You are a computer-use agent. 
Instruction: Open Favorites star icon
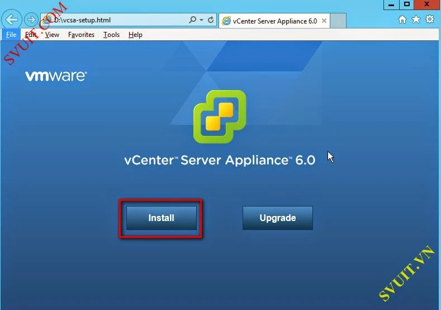pyautogui.click(x=416, y=20)
